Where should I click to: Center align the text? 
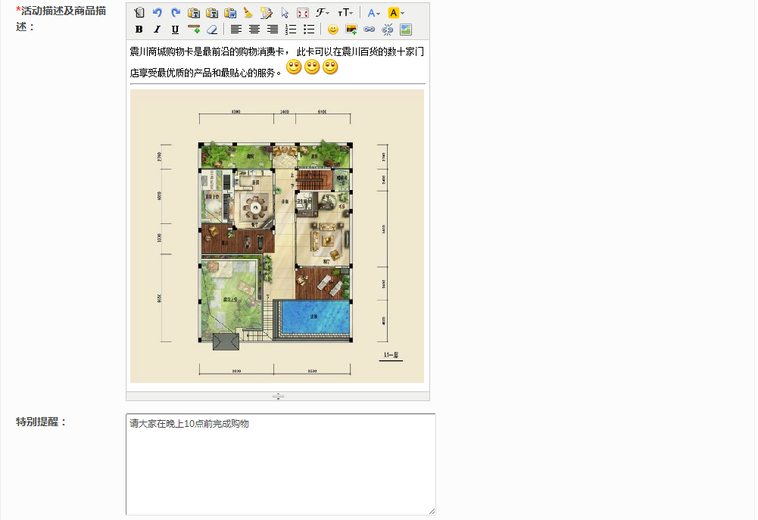coord(254,30)
